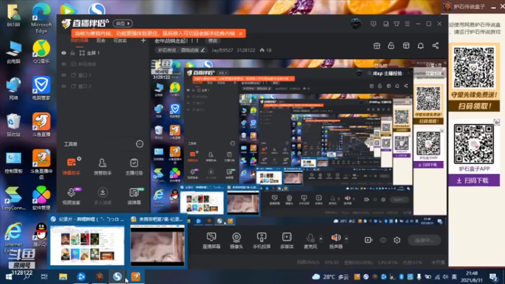Add a 手机投屏 phone cast source
The image size is (505, 284).
261,240
